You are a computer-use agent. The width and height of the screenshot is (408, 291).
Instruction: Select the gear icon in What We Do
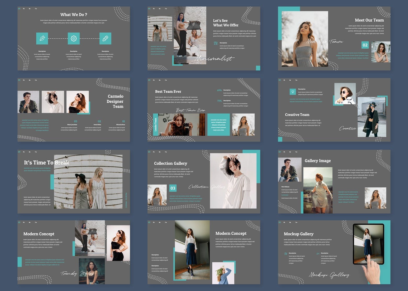tap(73, 39)
